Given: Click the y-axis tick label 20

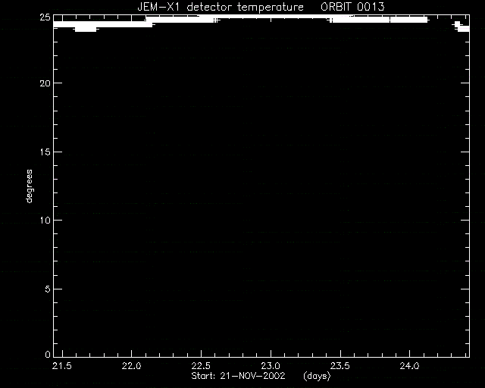Looking at the screenshot, I should [45, 83].
